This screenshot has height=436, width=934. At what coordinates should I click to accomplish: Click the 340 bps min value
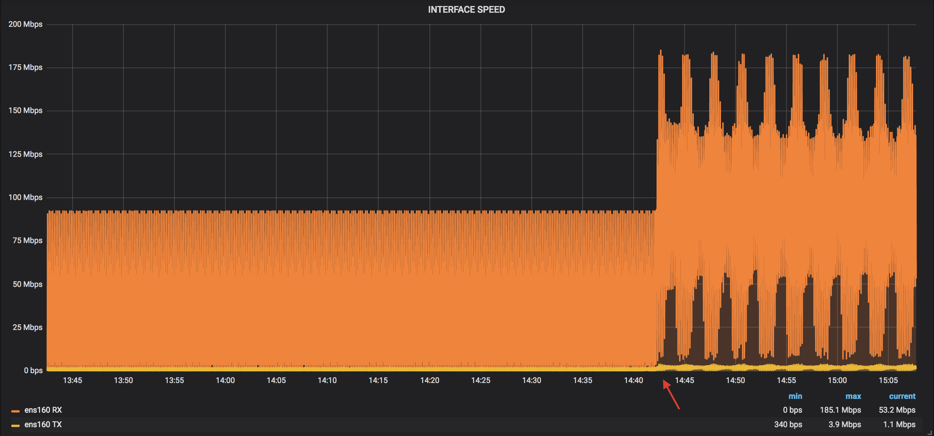pyautogui.click(x=788, y=424)
